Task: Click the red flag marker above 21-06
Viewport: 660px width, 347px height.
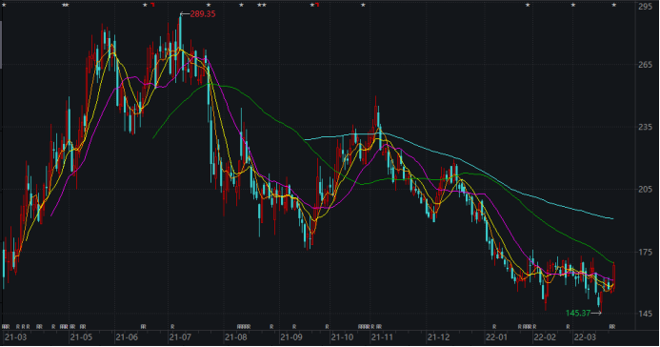Action: [152, 5]
